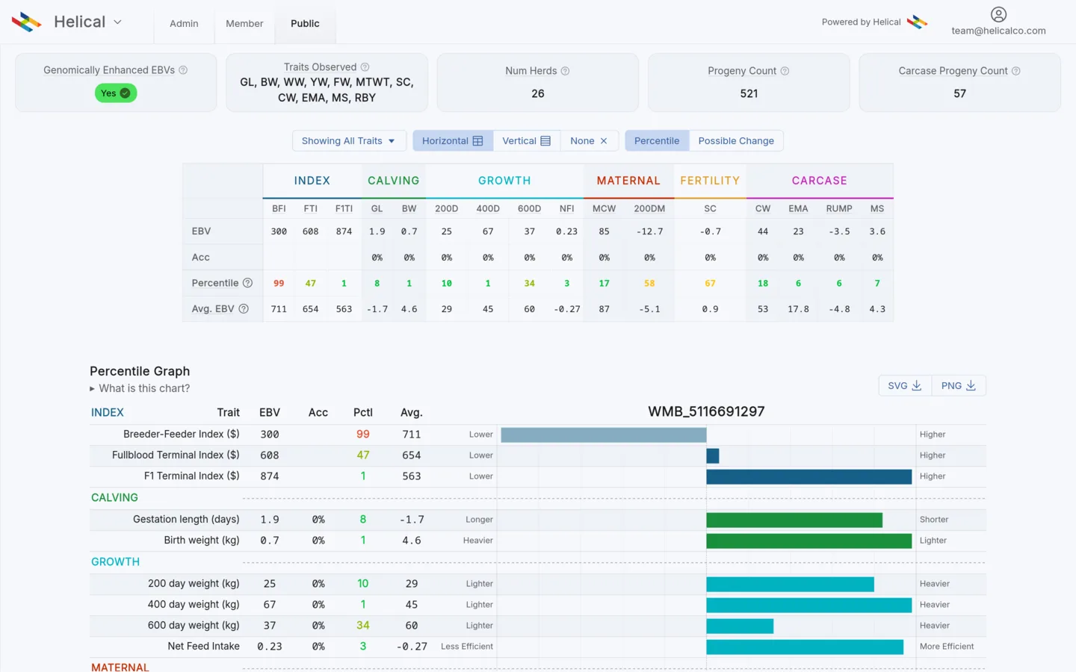Open help icon next to Progeny Count

coord(785,71)
